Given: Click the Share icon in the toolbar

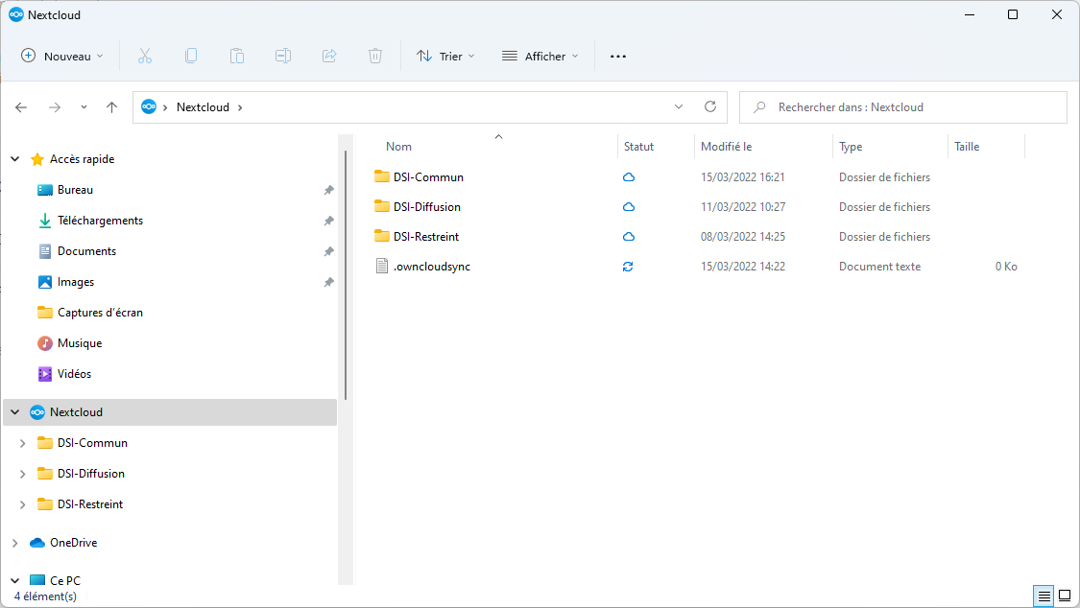Looking at the screenshot, I should tap(329, 56).
